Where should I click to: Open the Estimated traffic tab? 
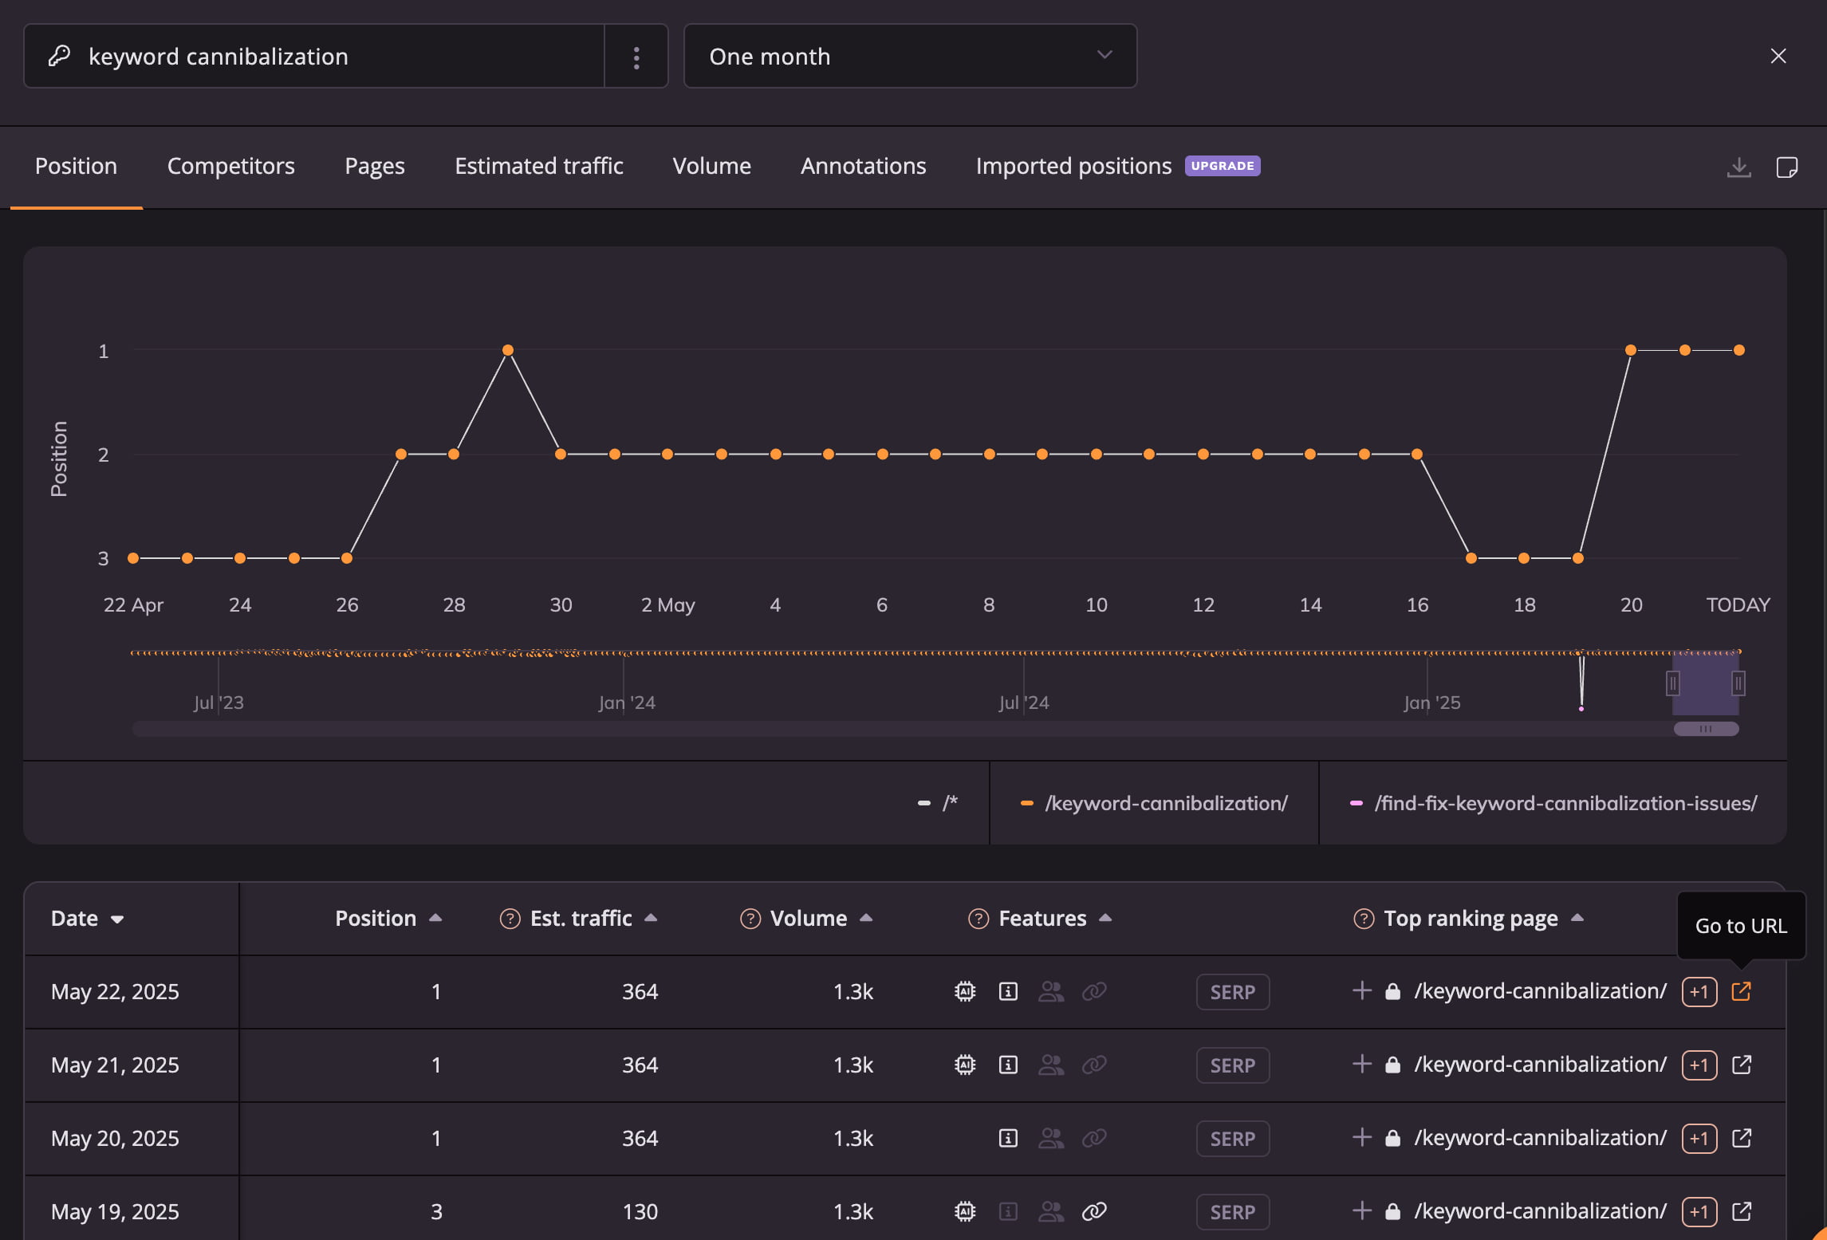538,166
